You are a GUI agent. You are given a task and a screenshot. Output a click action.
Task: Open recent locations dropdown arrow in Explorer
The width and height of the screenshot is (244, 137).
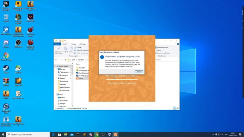[63, 60]
